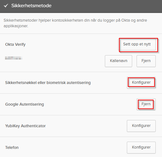The height and width of the screenshot is (157, 162).
Task: Configure Sikkerhetsnøkkel eller biometrisk autentisering
Action: click(x=141, y=83)
